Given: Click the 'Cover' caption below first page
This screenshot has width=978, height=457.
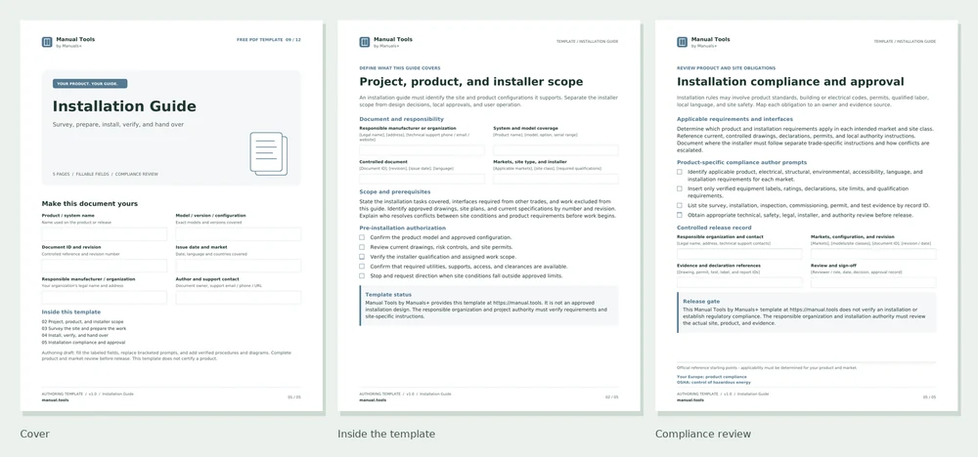Looking at the screenshot, I should point(34,434).
